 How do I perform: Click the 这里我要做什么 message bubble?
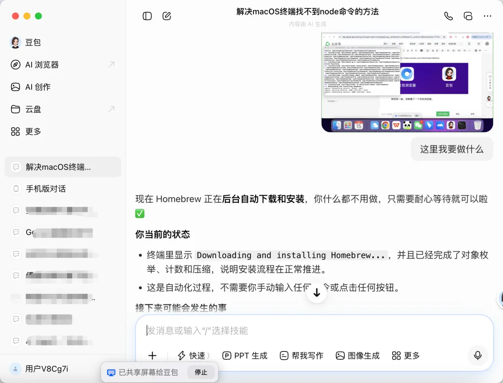[x=452, y=149]
